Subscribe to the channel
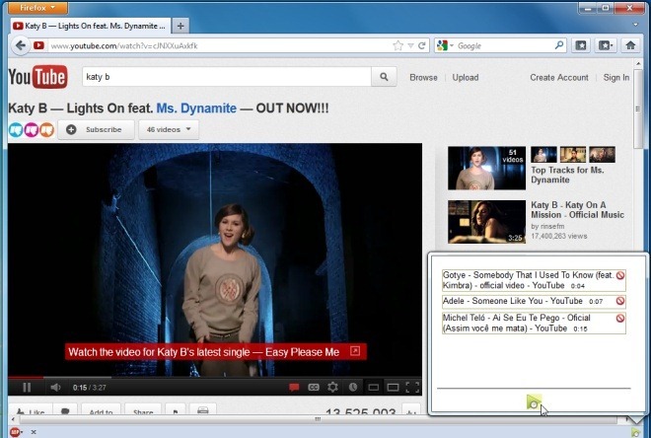 click(96, 129)
